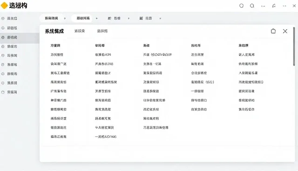Click the panel's vertical scrollbar thumb
298x171 pixels.
coord(294,46)
